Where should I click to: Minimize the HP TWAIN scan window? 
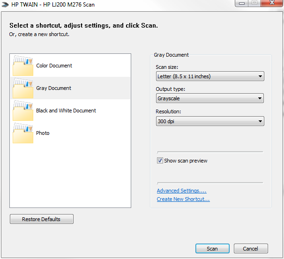tap(242, 3)
